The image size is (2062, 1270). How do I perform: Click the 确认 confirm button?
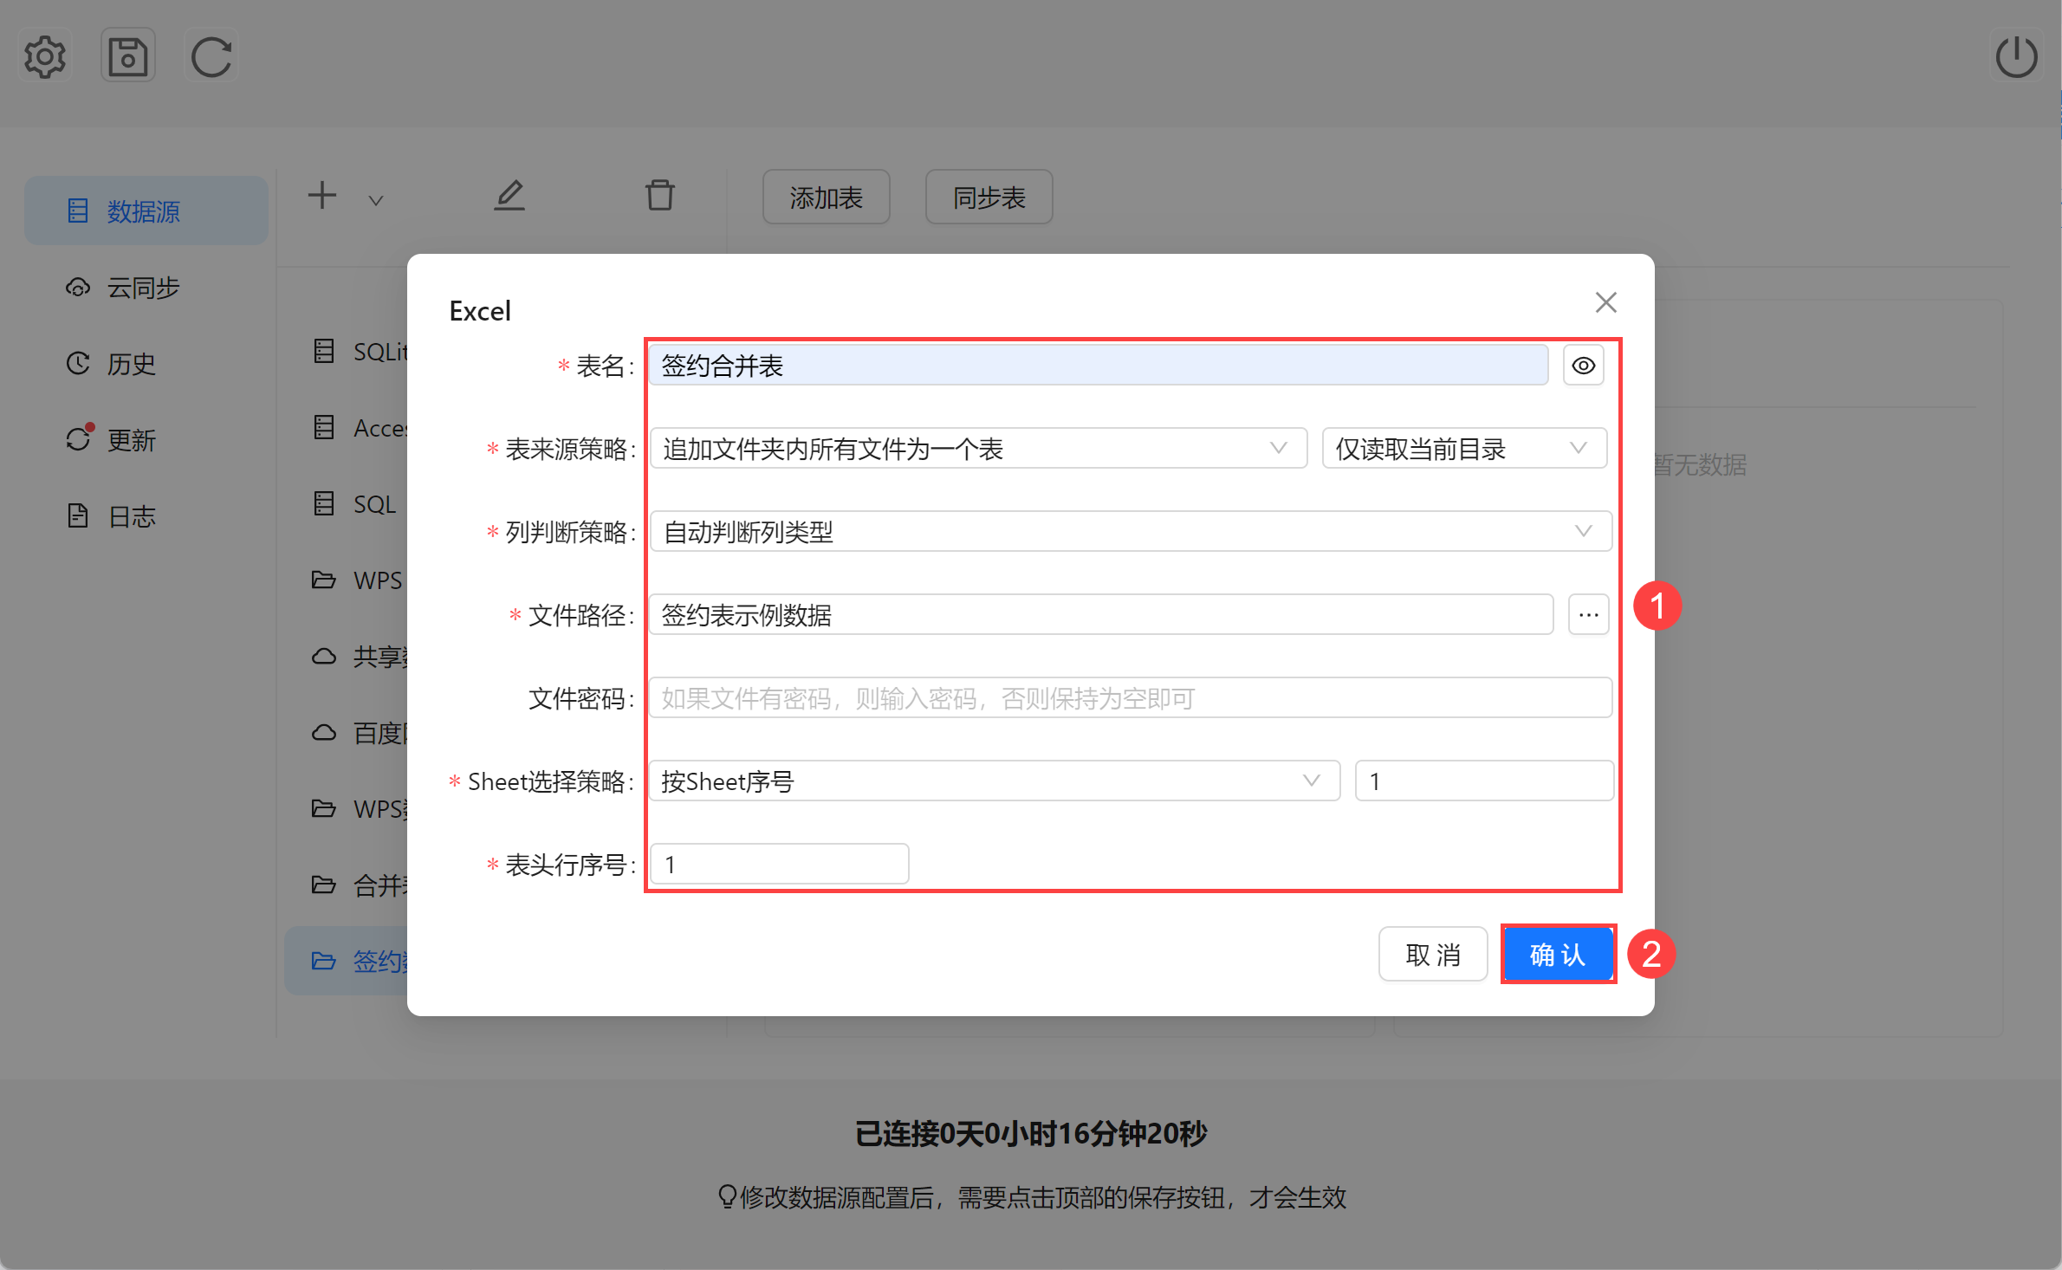point(1557,955)
